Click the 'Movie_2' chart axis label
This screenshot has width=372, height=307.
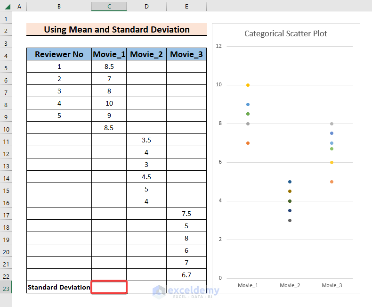point(290,285)
